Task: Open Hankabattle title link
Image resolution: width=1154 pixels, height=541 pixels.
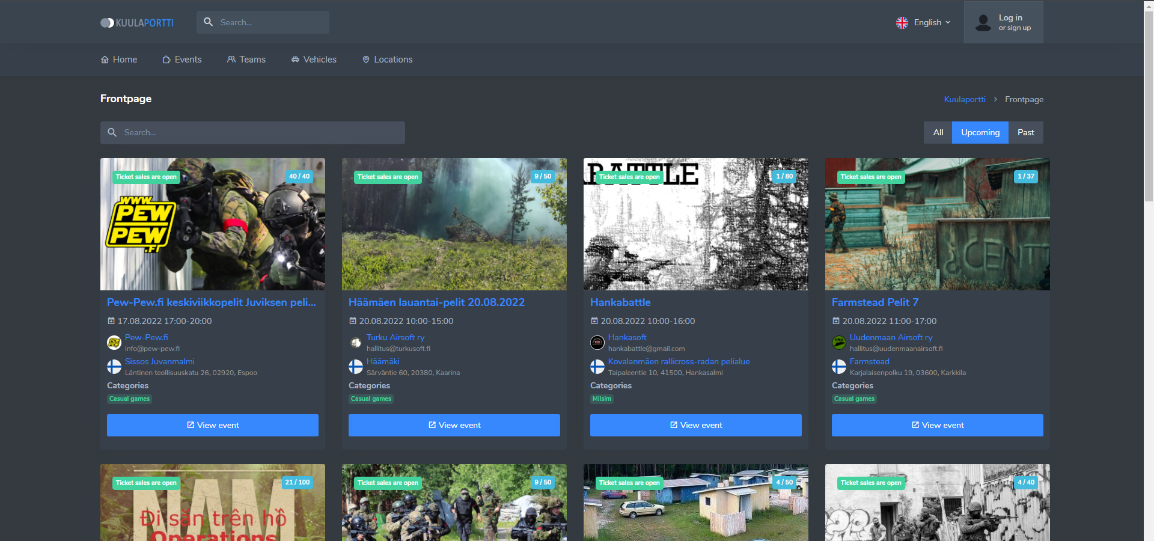Action: [x=620, y=302]
